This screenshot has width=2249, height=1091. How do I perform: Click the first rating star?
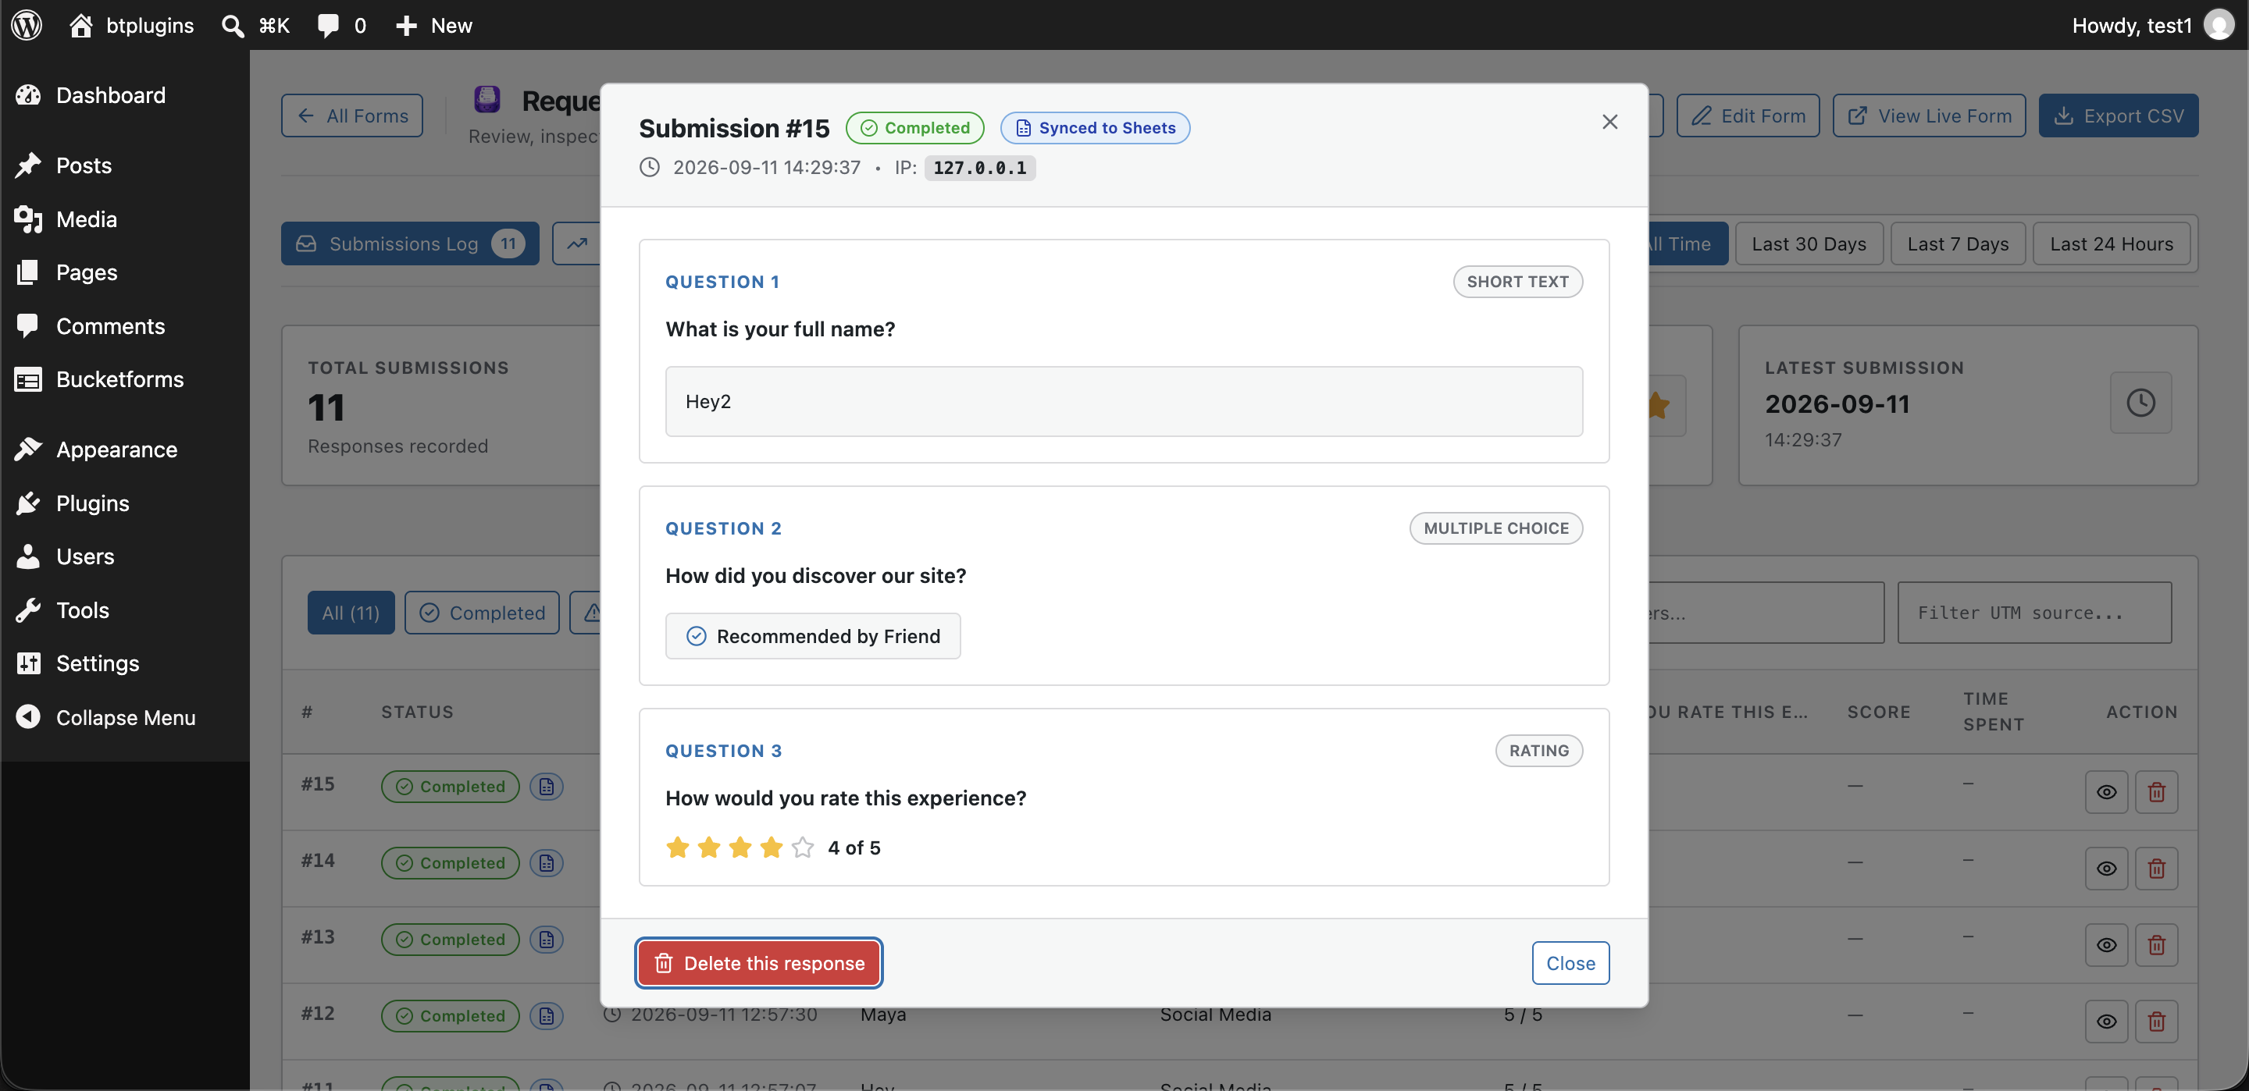[x=678, y=848]
